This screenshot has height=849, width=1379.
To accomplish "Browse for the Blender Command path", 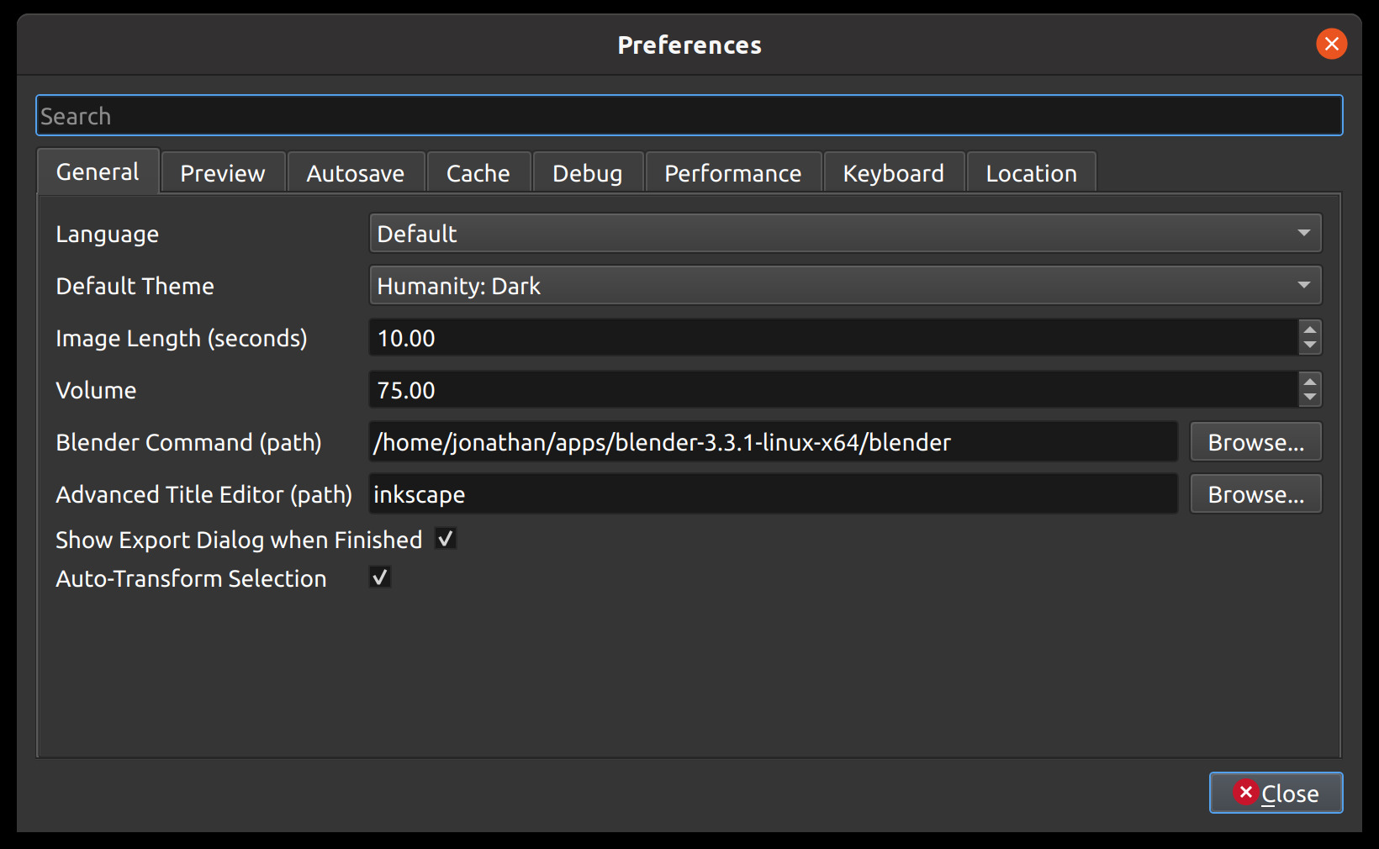I will point(1255,442).
